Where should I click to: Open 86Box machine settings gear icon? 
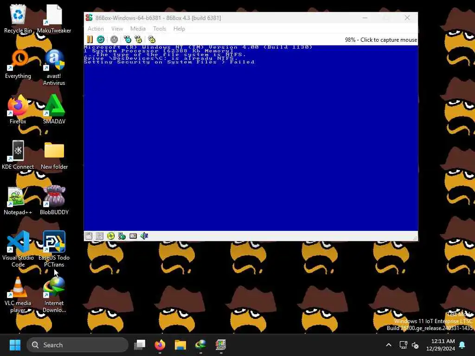coord(152,39)
